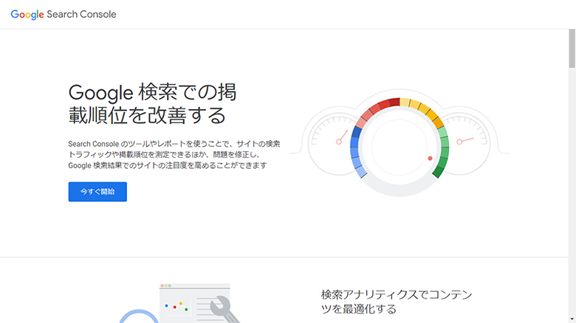
Task: Click the speedometer gauge illustration
Action: tap(400, 142)
